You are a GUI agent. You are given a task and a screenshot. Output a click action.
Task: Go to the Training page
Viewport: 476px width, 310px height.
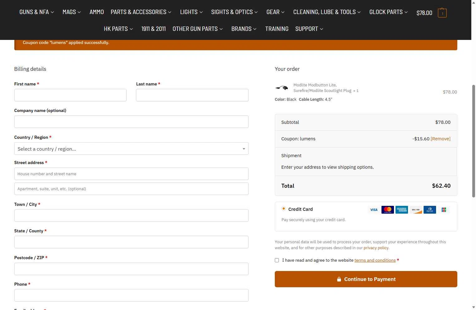(277, 29)
